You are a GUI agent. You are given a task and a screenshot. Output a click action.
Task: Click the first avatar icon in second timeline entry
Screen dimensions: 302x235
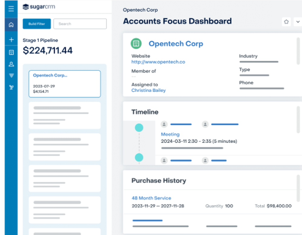(164, 160)
